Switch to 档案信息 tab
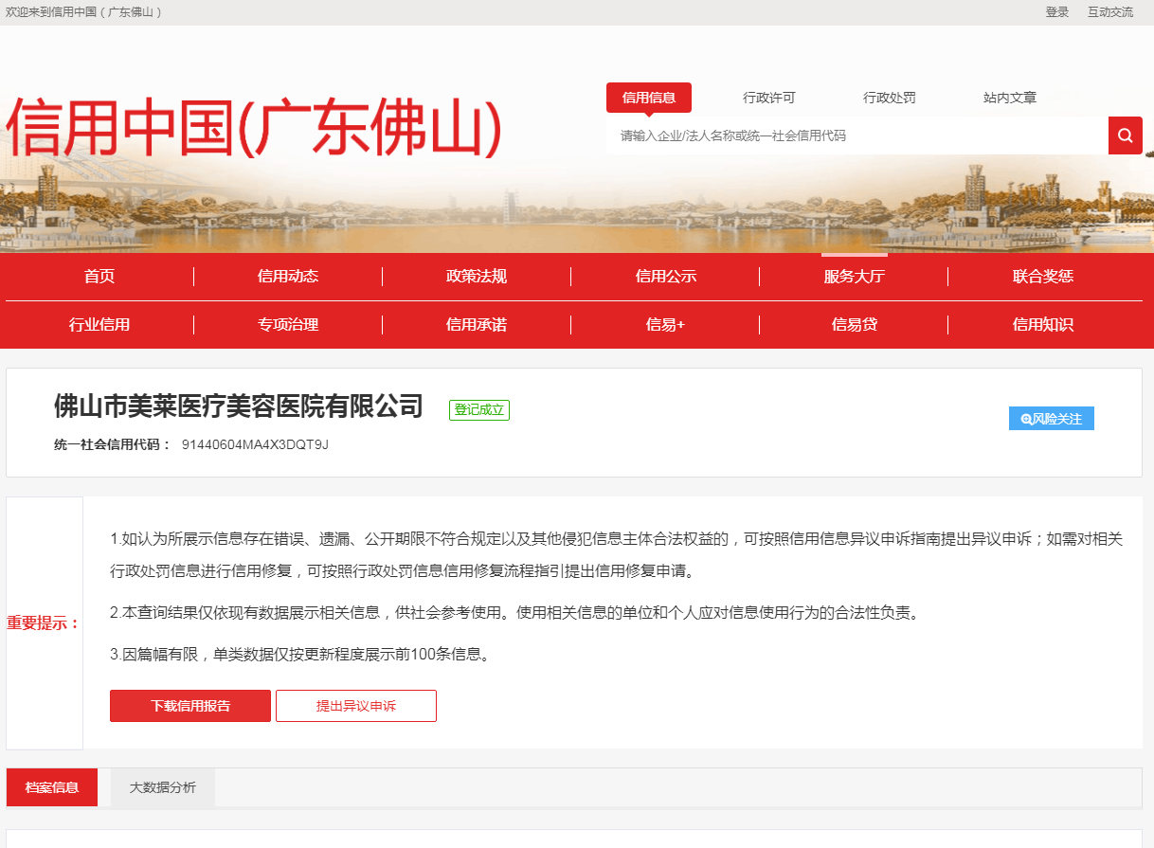The height and width of the screenshot is (848, 1154). [52, 787]
